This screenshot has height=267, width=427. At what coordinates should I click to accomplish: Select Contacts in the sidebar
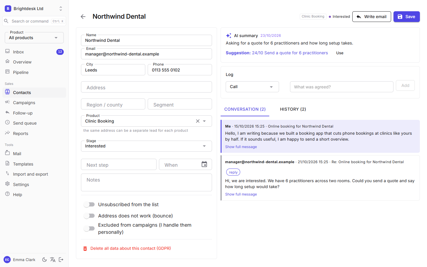tap(34, 93)
